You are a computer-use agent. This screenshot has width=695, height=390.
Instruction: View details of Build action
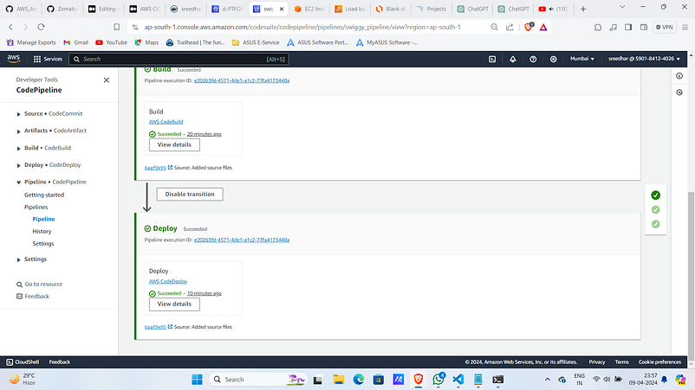coord(174,144)
